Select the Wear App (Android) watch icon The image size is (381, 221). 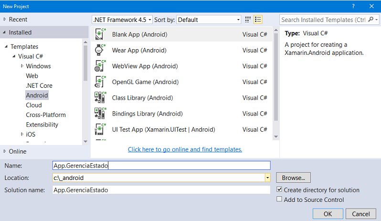click(x=100, y=50)
